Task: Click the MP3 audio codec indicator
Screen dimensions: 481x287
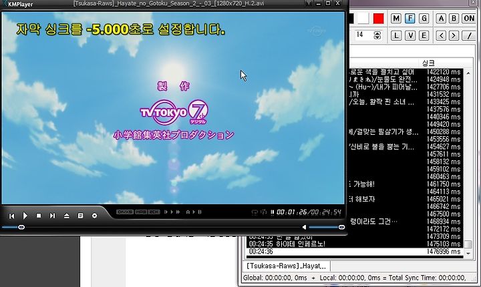Action: (141, 212)
